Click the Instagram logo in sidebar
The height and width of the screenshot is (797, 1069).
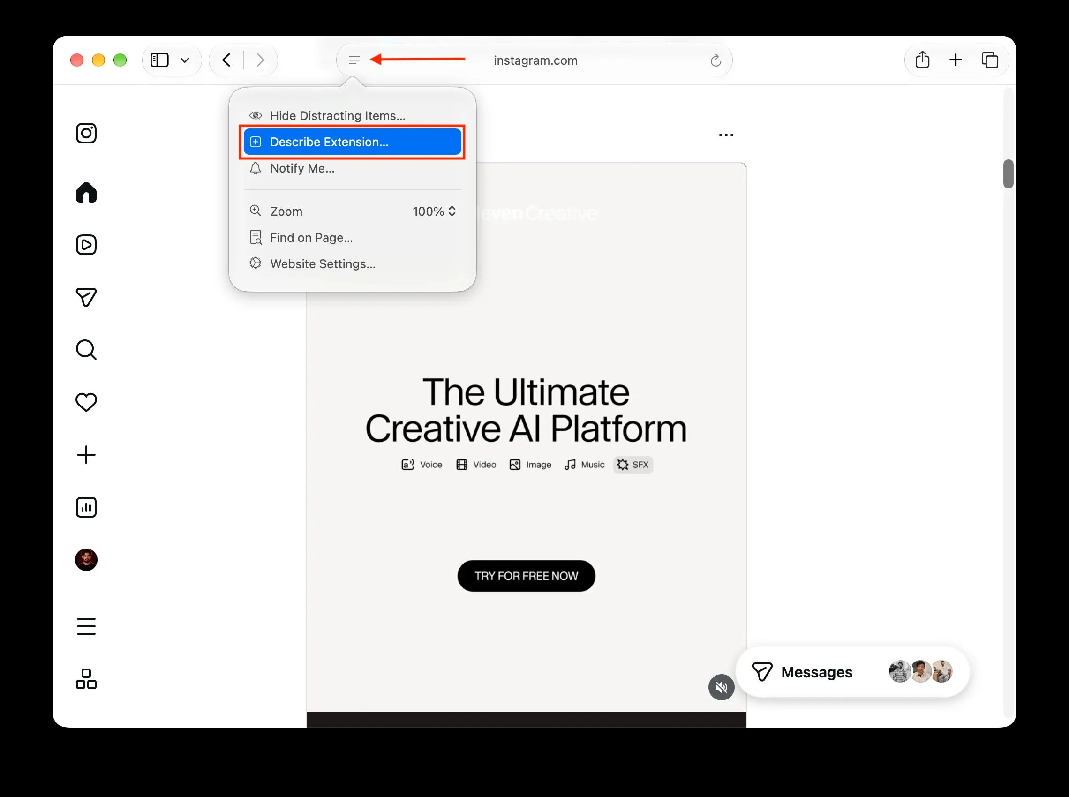coord(86,133)
